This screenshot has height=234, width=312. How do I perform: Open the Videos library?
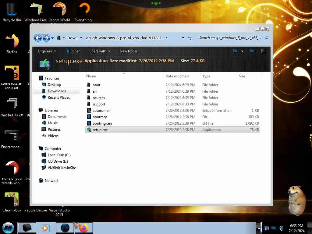[x=53, y=136]
